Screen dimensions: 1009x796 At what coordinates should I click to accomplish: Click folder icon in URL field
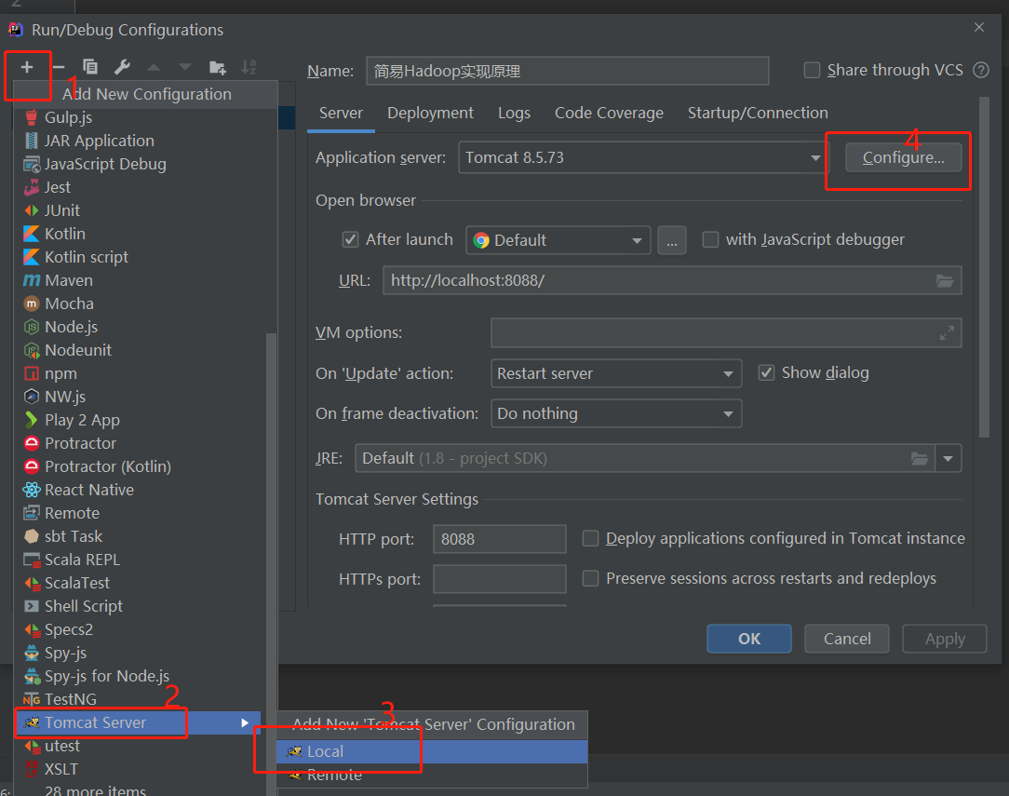pos(945,280)
